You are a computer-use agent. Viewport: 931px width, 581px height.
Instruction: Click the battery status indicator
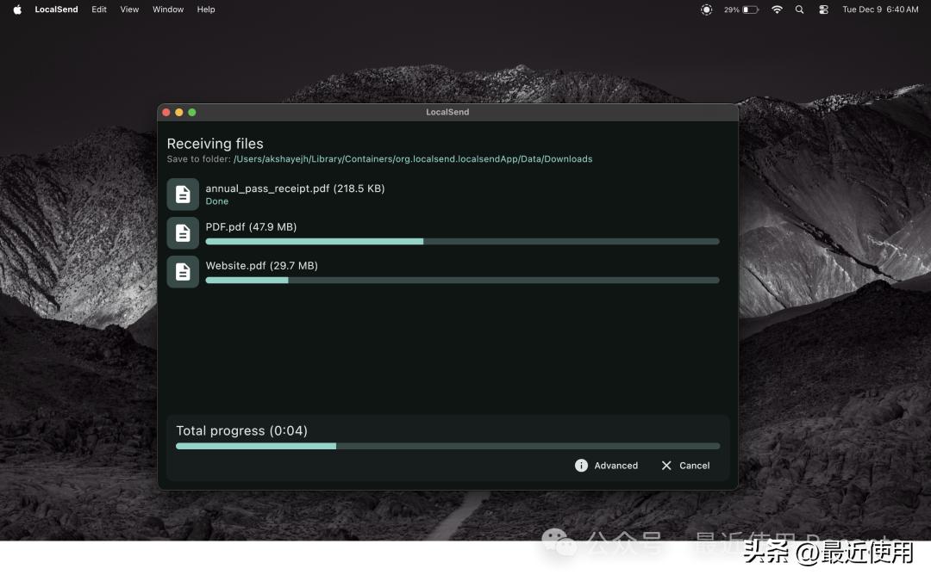coord(742,9)
